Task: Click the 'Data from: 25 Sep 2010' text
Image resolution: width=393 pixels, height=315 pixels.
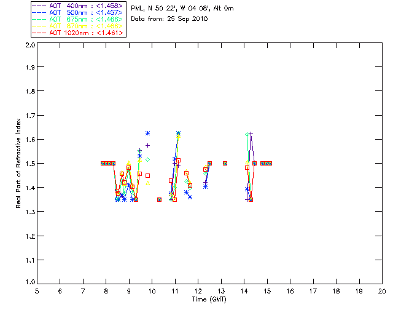Action: (169, 19)
